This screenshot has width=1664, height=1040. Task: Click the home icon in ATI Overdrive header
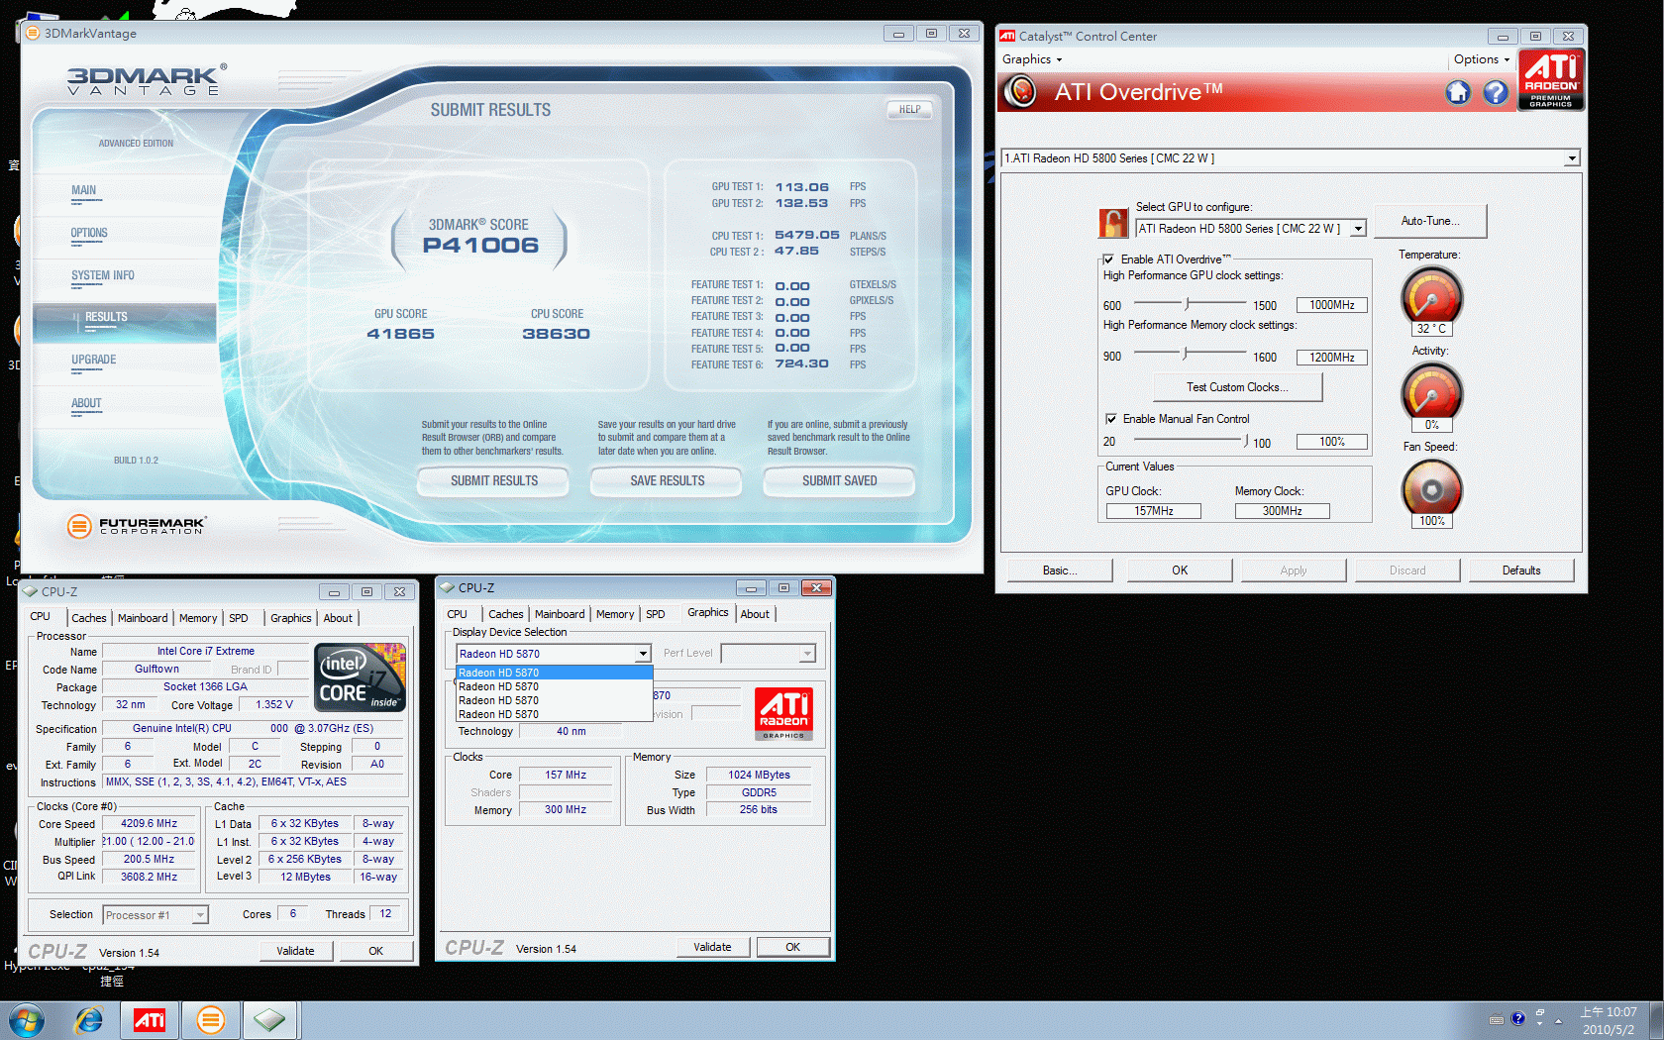pyautogui.click(x=1457, y=93)
